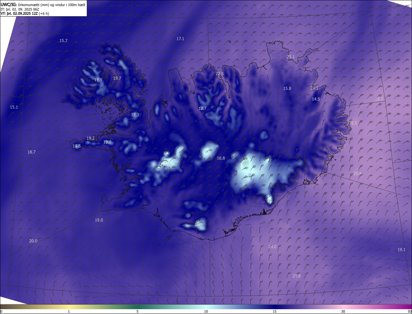
Task: Click the 12.7 value on the map
Action: tap(202, 108)
